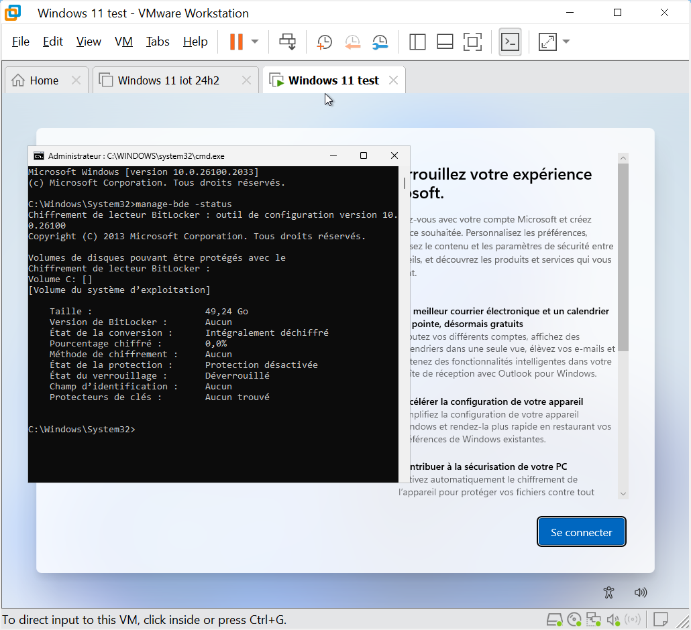Viewport: 691px width, 630px height.
Task: Click the sound card status icon
Action: tap(613, 620)
